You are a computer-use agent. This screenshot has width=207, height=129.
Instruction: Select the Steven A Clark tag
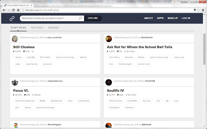[x=115, y=101]
